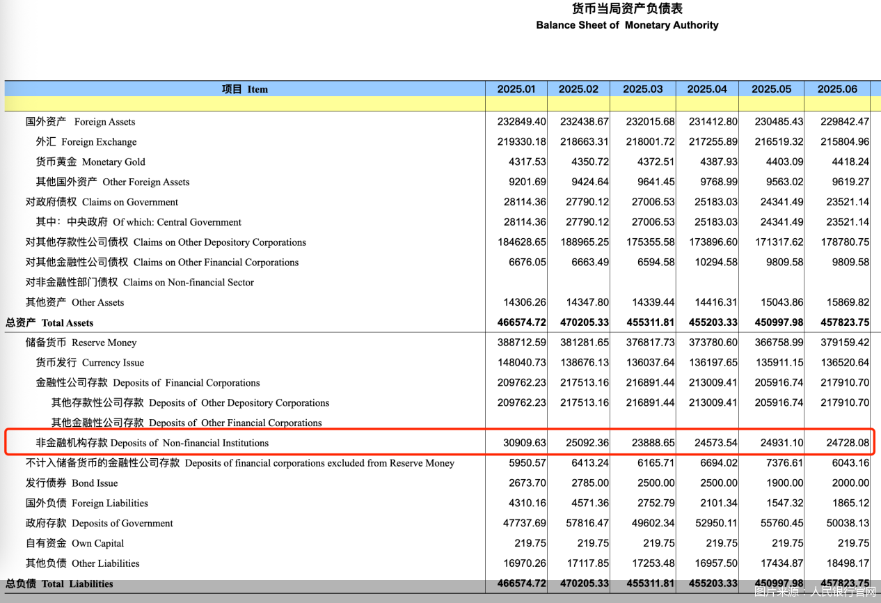Viewport: 881px width, 603px height.
Task: Select the value 24728.08 in highlighted row
Action: (x=848, y=443)
